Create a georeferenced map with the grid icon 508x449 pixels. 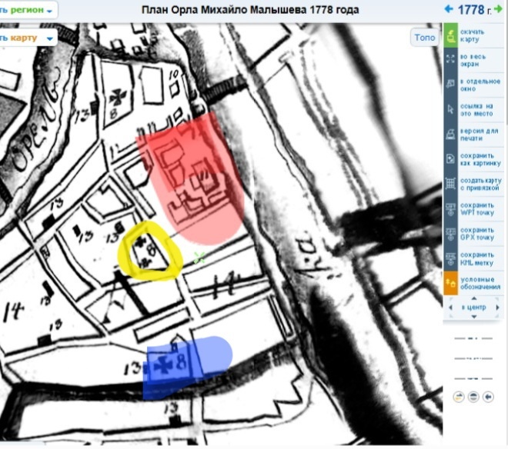450,184
